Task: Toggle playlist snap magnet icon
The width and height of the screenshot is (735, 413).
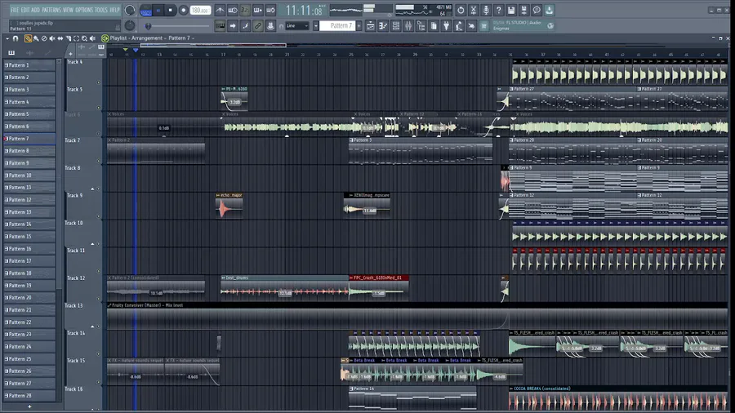Action: coord(16,38)
